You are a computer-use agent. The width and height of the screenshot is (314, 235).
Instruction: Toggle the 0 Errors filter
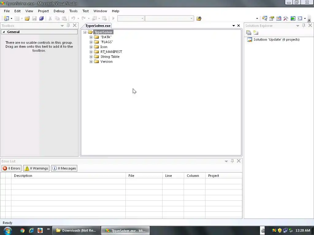pyautogui.click(x=12, y=168)
